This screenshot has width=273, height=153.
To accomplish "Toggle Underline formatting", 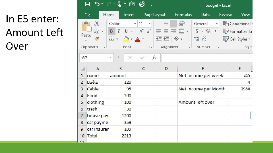I will coord(126,31).
